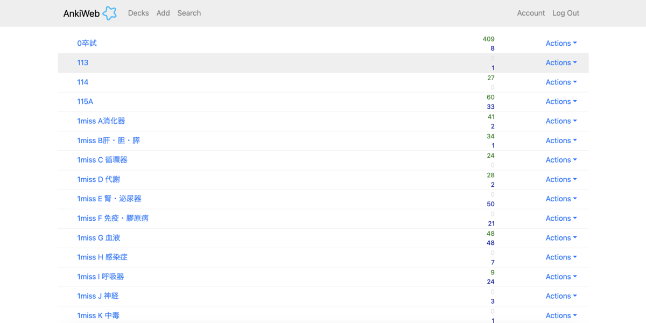Image resolution: width=646 pixels, height=323 pixels.
Task: Click the AnkiWeb star logo icon
Action: coord(109,13)
